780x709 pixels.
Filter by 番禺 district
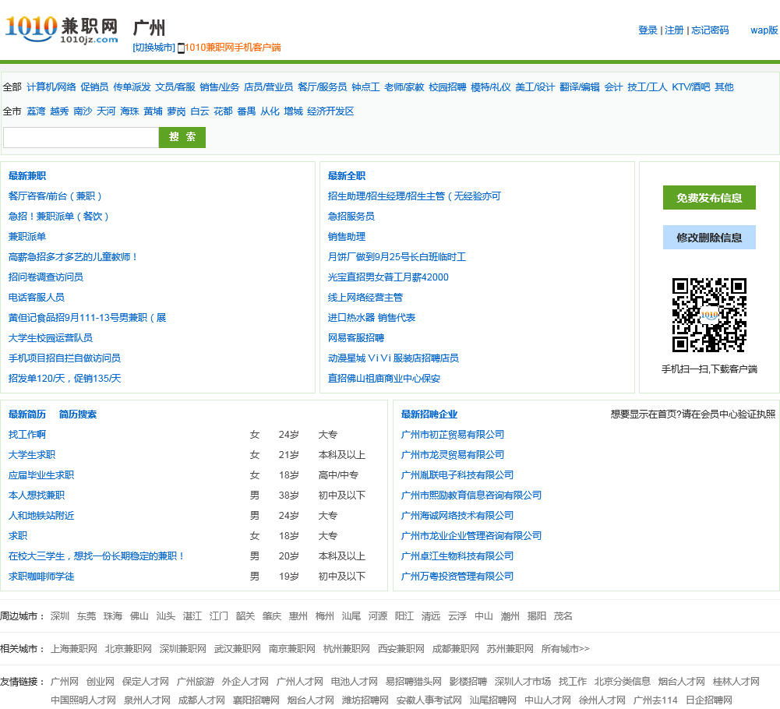coord(247,111)
